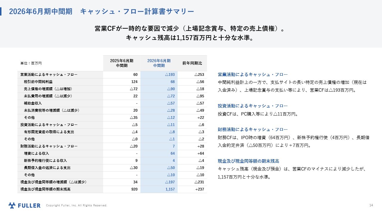The image size is (382, 215).
Task: Click the blue 財務活動によるキャッシュ・フロー heading on right
Action: pyautogui.click(x=253, y=130)
